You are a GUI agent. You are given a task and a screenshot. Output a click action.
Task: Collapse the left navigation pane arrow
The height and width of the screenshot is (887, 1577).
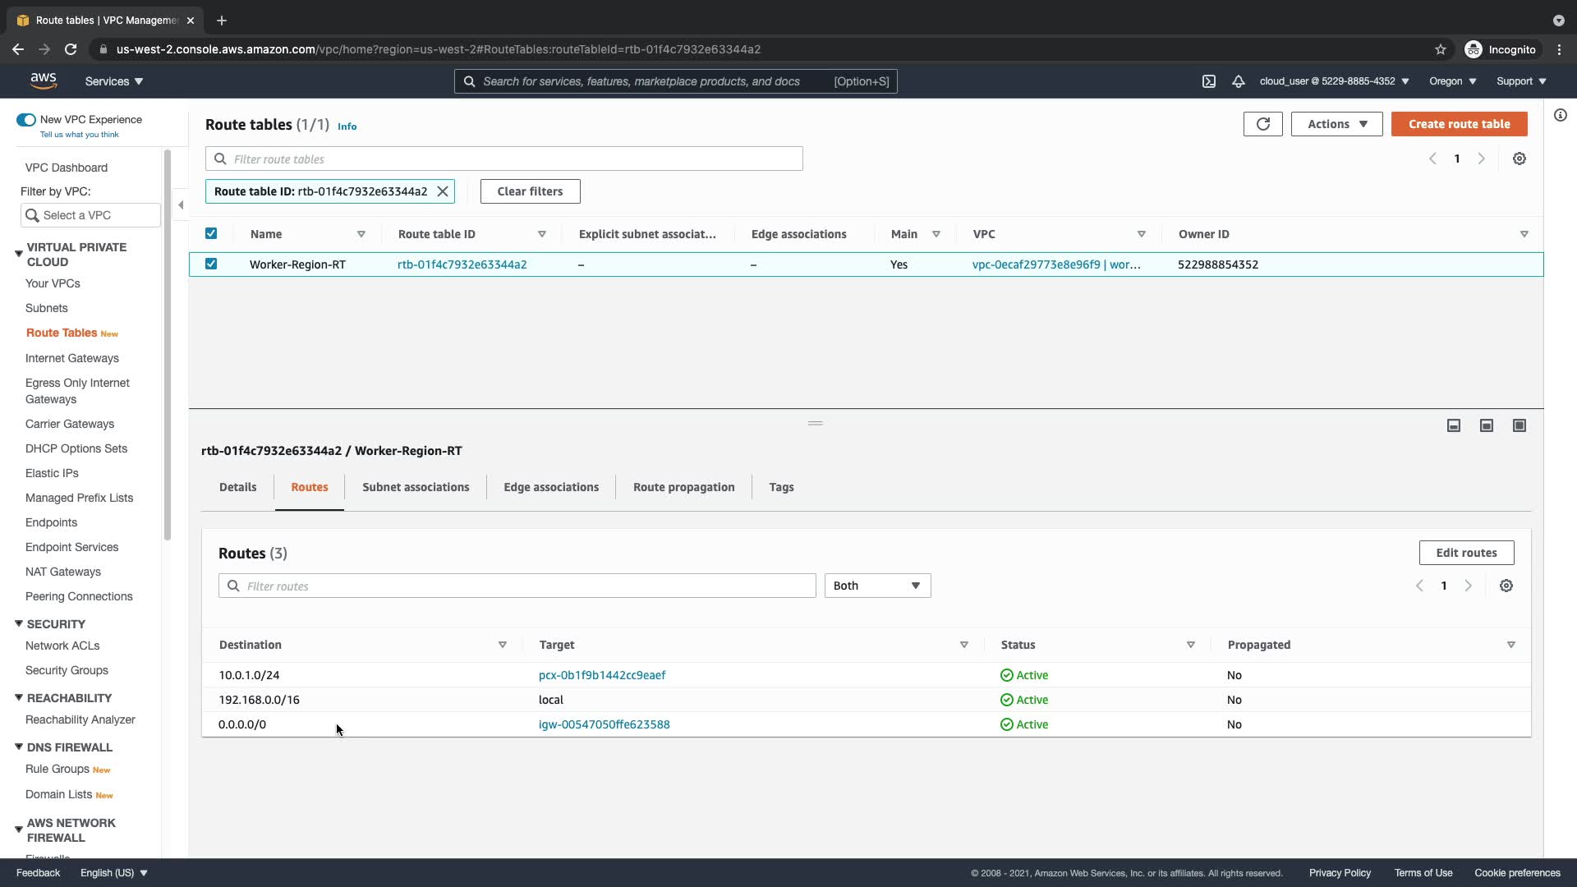pos(181,205)
